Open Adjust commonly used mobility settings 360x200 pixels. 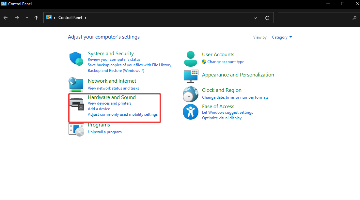click(123, 114)
